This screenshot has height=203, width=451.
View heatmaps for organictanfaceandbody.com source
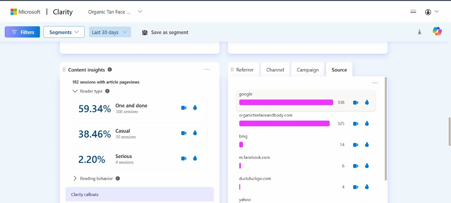(x=367, y=124)
